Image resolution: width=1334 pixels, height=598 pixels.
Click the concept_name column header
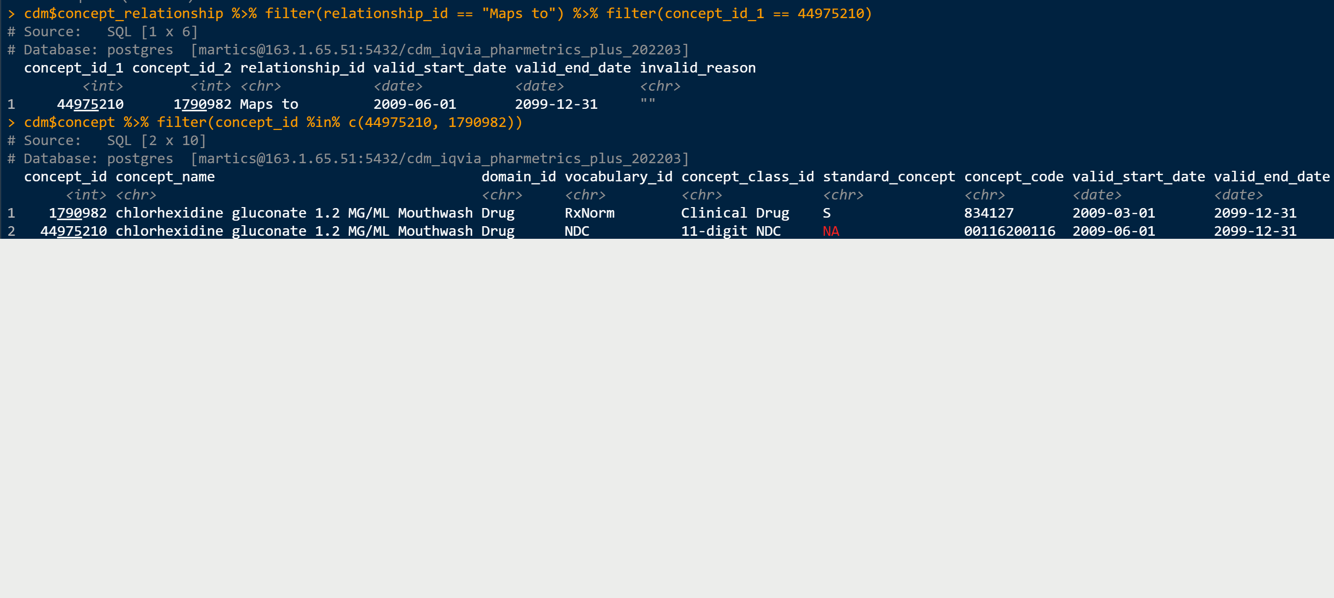[x=164, y=176]
